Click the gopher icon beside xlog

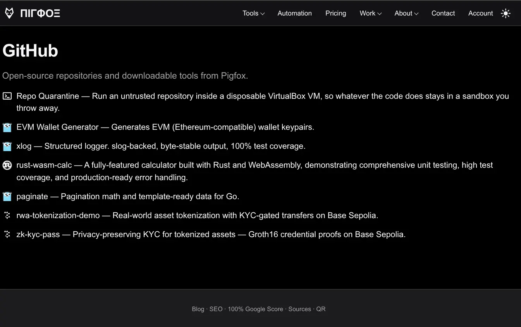coord(7,146)
